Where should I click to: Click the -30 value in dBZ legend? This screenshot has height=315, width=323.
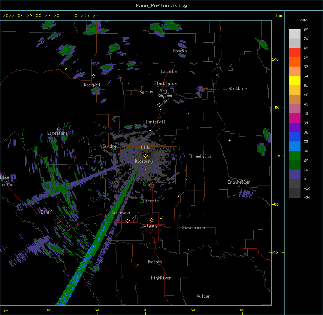pos(307,198)
